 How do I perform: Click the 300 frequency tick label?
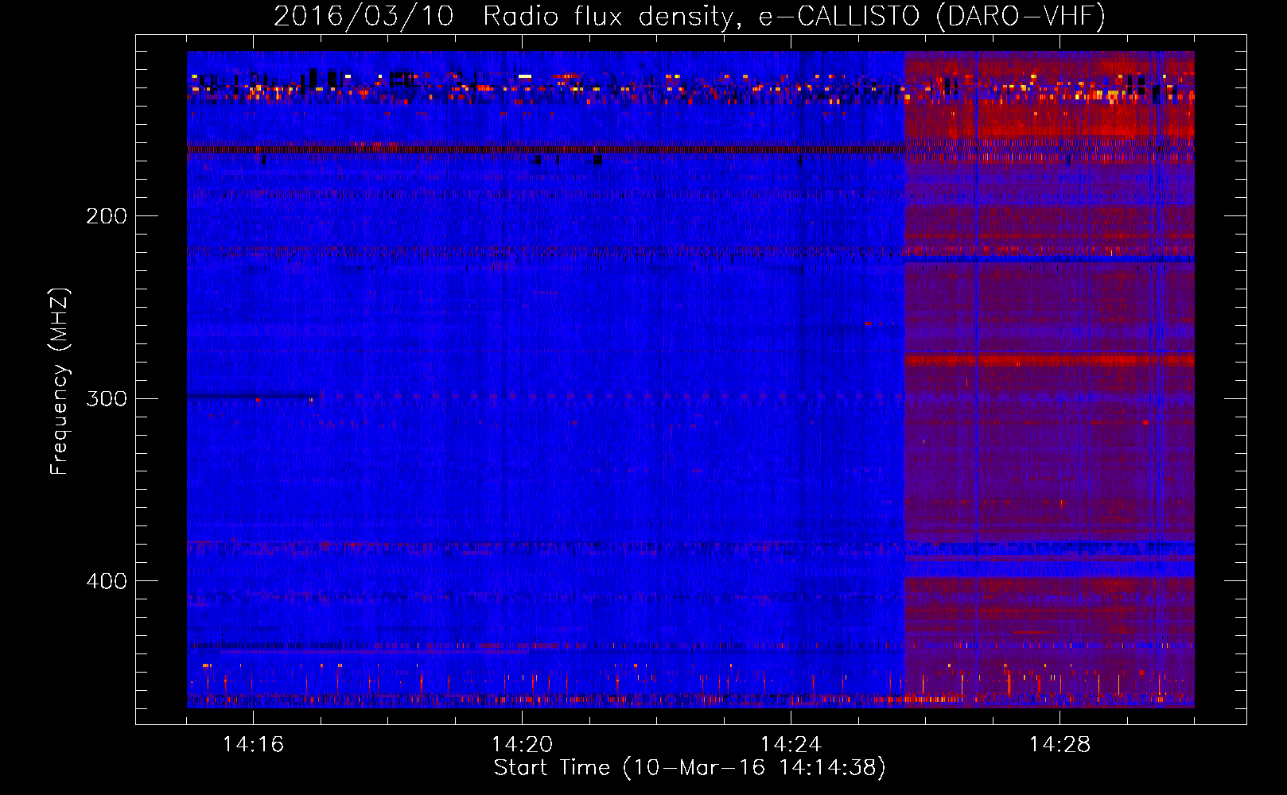pos(107,398)
